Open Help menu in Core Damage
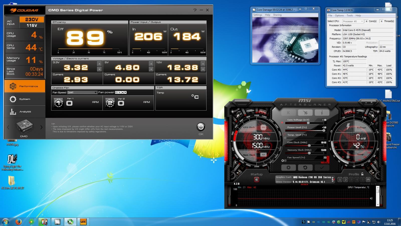 point(268,15)
